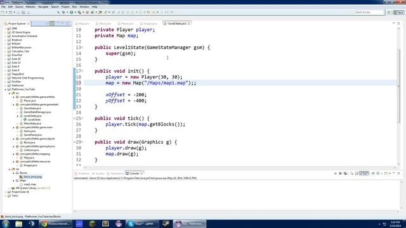Collapse the Platformer_YouTube project

[6, 89]
